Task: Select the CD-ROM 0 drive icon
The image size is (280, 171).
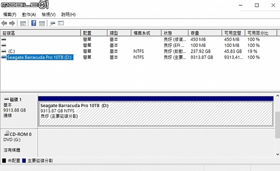Action: pos(7,133)
